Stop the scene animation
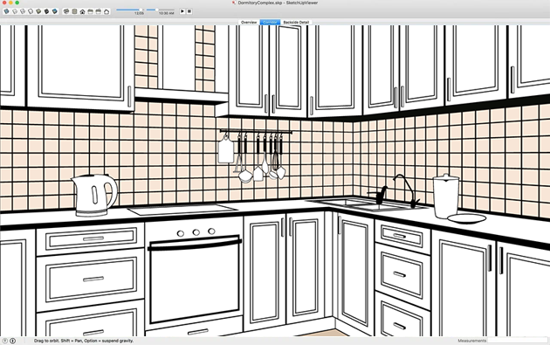This screenshot has height=345, width=550. coord(189,11)
